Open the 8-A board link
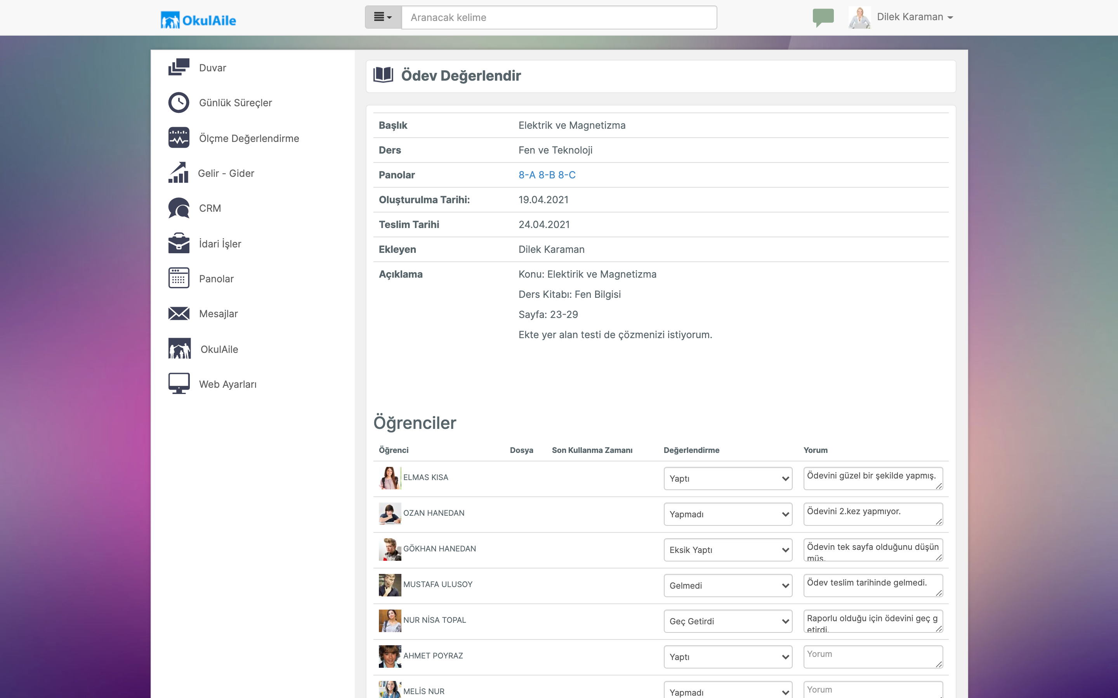Image resolution: width=1118 pixels, height=698 pixels. pyautogui.click(x=527, y=175)
